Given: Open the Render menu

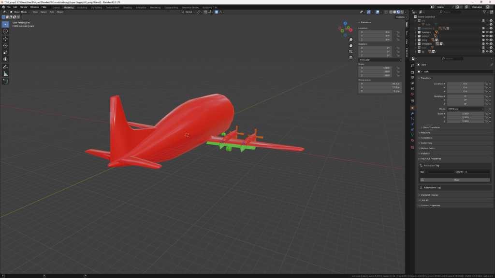Looking at the screenshot, I should click(24, 7).
